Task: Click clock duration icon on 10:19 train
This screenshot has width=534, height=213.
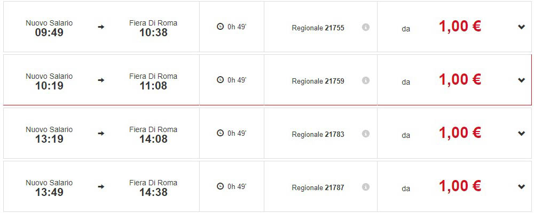Action: 221,80
